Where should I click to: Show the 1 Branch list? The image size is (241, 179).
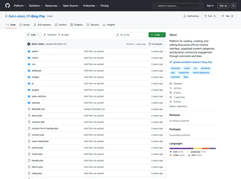point(50,35)
